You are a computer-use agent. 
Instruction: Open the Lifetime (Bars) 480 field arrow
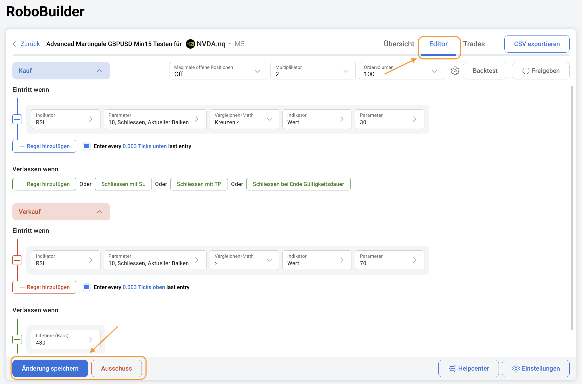point(91,340)
